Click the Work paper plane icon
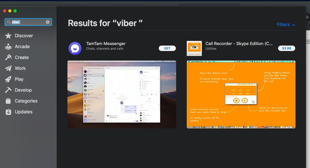Image resolution: width=310 pixels, height=168 pixels. point(8,68)
